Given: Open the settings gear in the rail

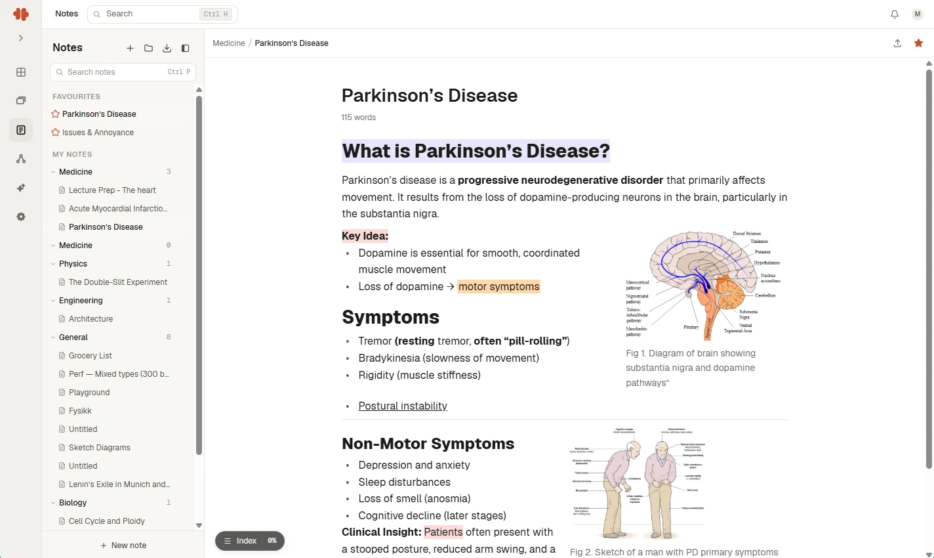Looking at the screenshot, I should (x=21, y=217).
